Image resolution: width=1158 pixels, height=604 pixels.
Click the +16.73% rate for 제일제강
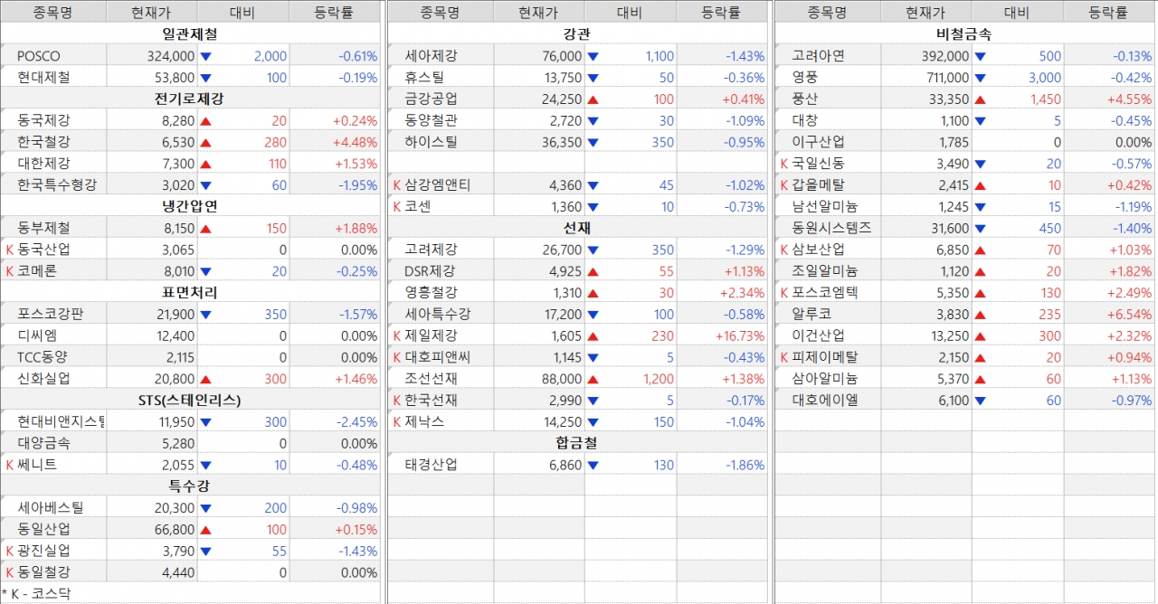tap(740, 335)
